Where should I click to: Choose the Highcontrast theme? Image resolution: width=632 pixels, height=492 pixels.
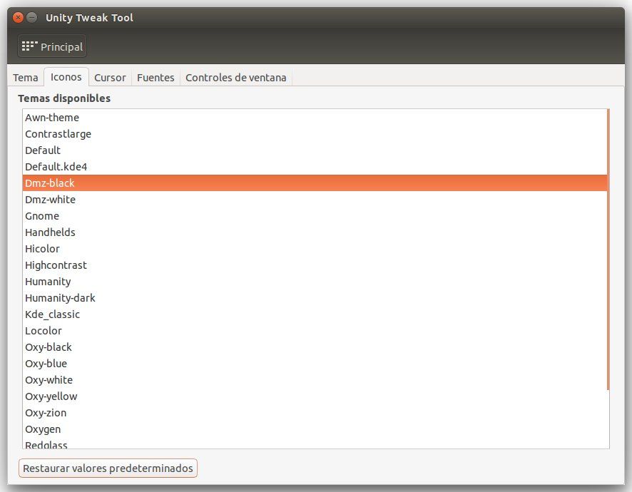315,265
